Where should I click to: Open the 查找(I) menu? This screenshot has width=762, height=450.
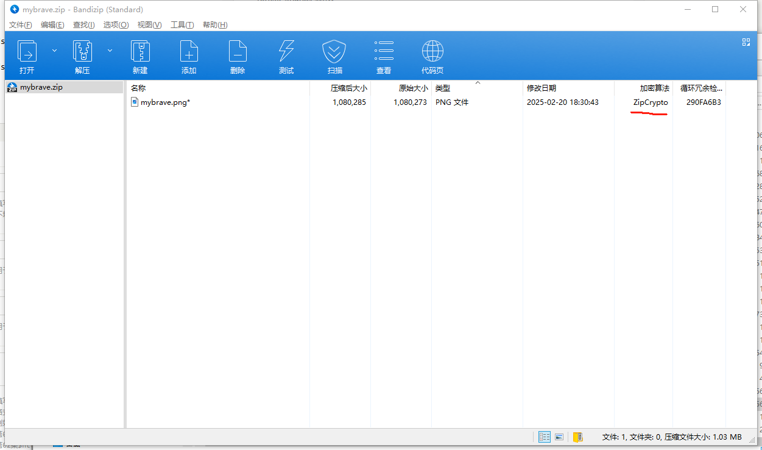pyautogui.click(x=84, y=25)
